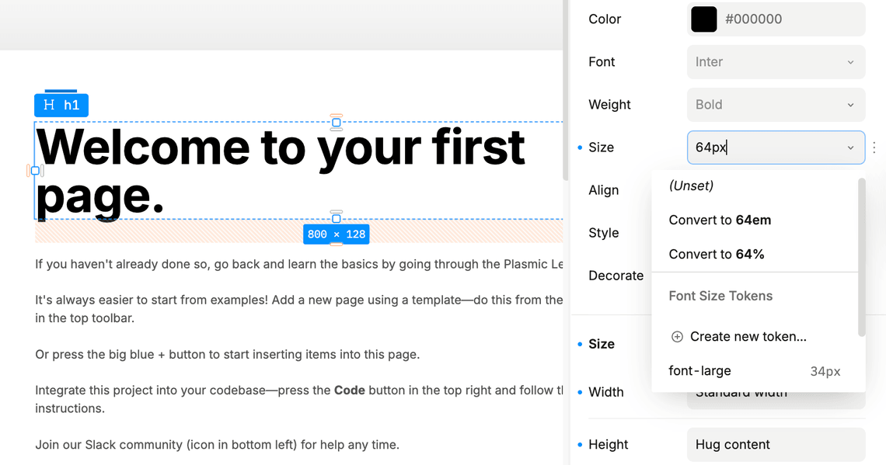Click the H icon in the h1 tag

click(x=49, y=105)
